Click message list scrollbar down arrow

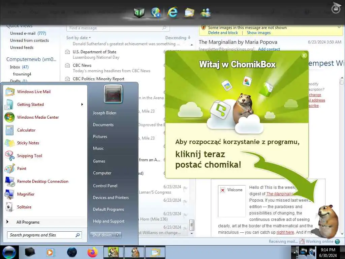click(192, 233)
